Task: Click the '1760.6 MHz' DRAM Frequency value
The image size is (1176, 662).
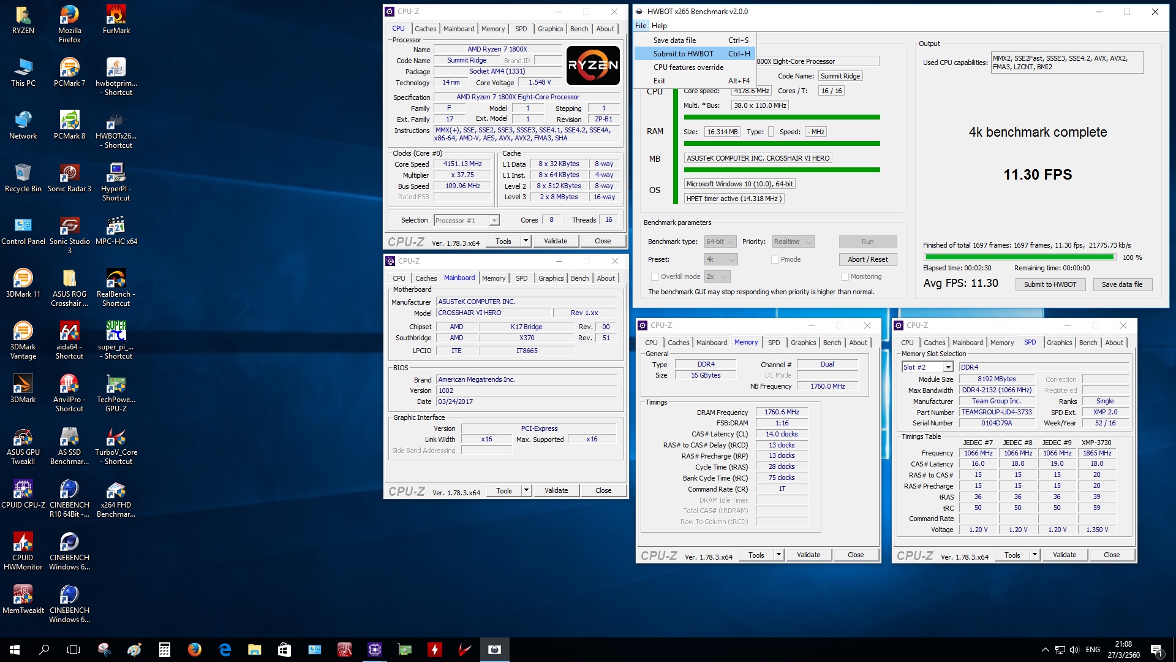Action: pyautogui.click(x=782, y=413)
